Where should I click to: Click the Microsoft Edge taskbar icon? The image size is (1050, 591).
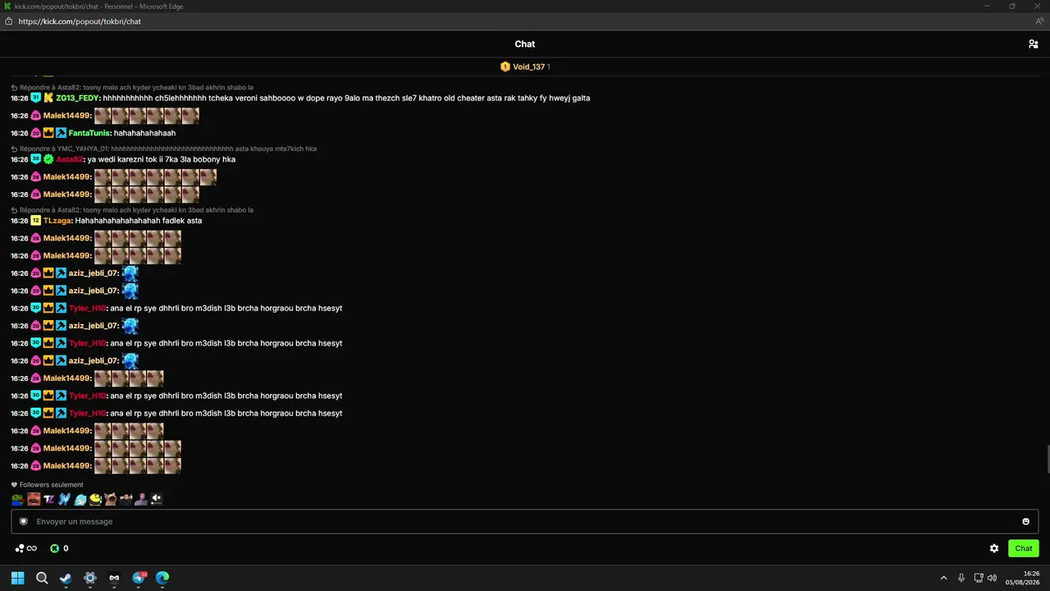point(163,578)
